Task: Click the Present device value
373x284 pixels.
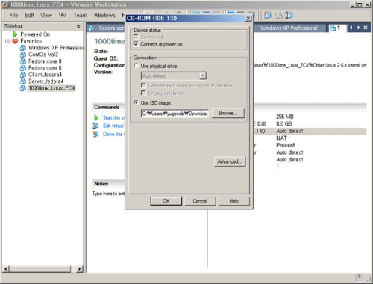Action: (286, 145)
